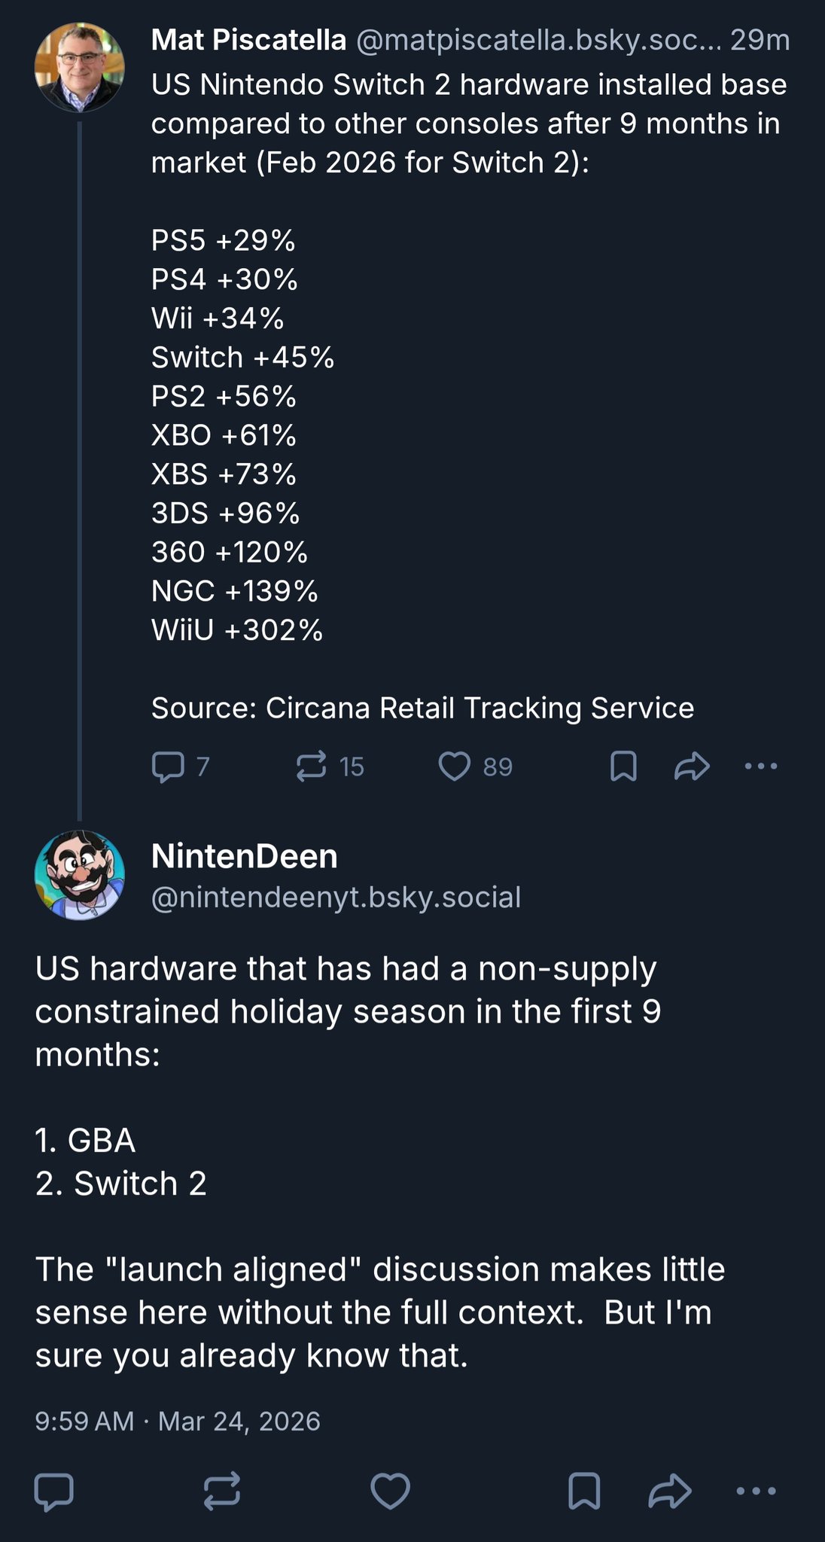This screenshot has width=825, height=1542.
Task: Like NintenDeen's post
Action: (391, 1491)
